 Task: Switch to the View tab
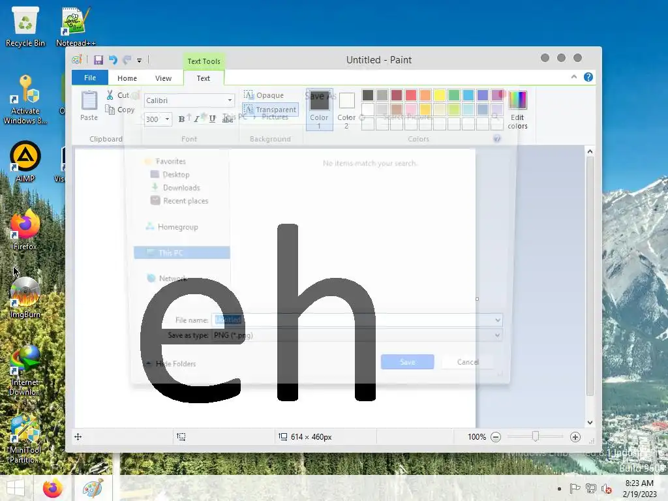[163, 78]
